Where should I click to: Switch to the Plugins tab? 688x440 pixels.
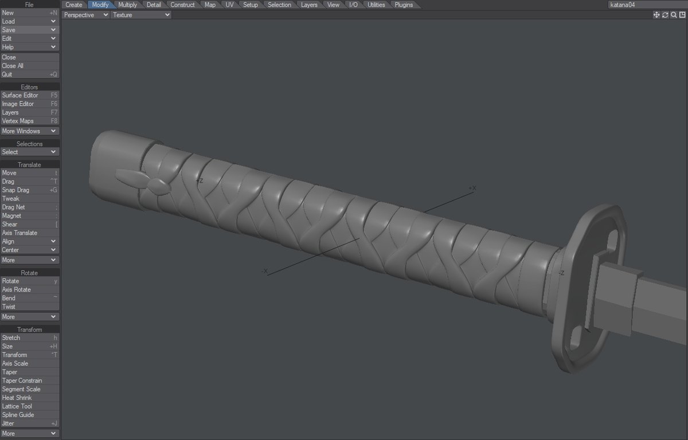pos(404,5)
